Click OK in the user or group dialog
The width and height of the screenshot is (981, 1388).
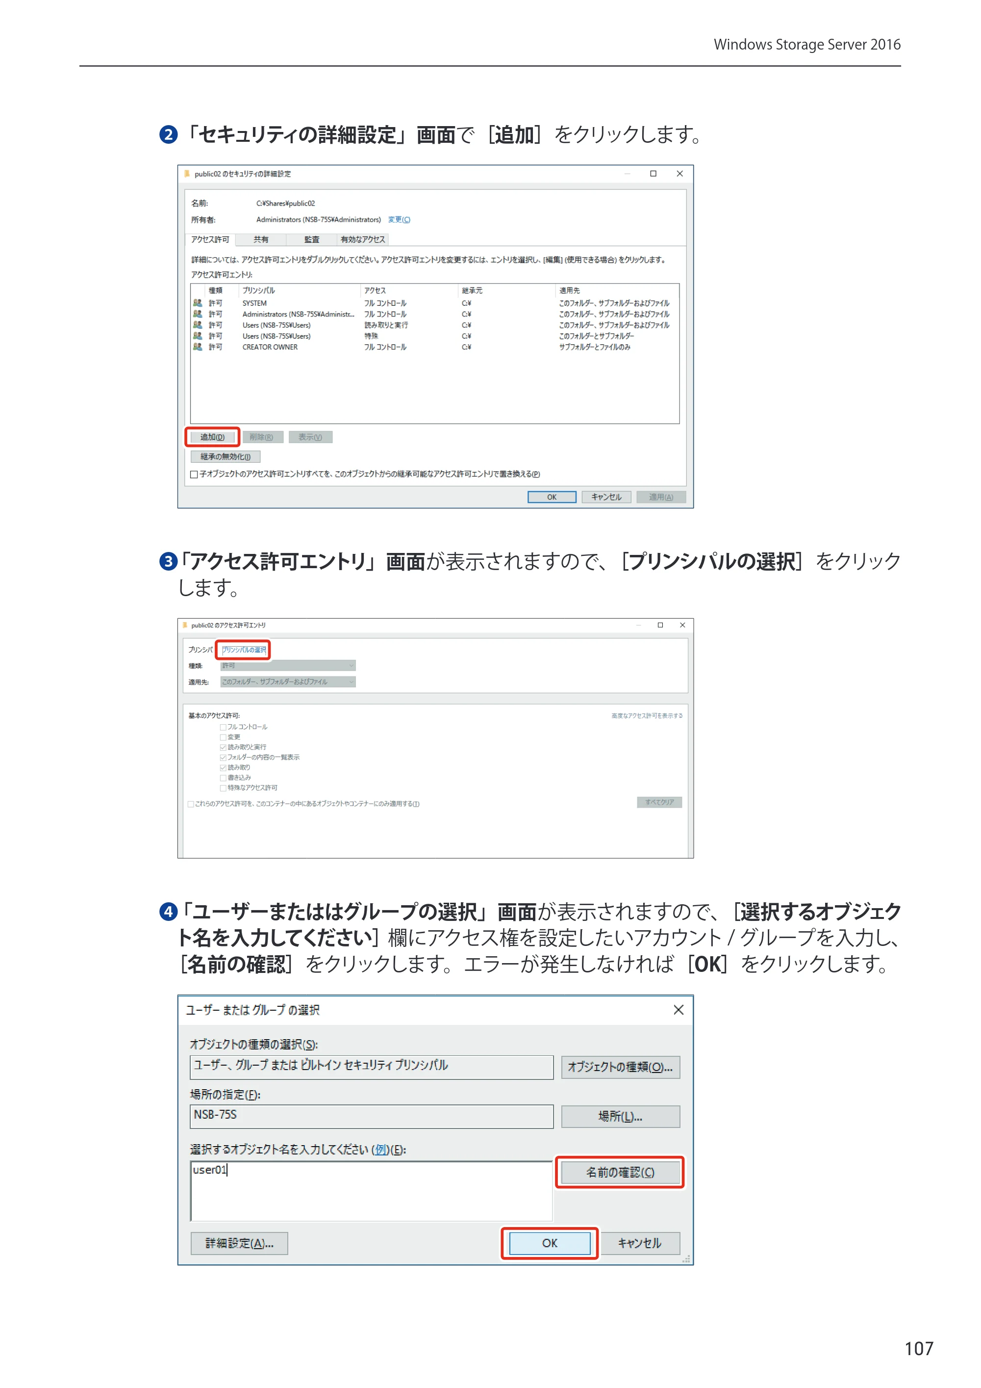pos(550,1244)
